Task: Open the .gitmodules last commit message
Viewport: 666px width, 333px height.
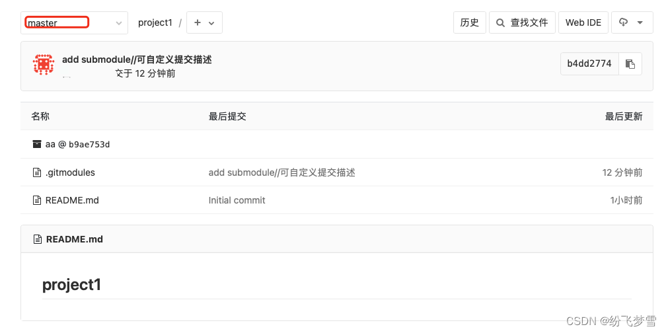Action: (x=281, y=172)
